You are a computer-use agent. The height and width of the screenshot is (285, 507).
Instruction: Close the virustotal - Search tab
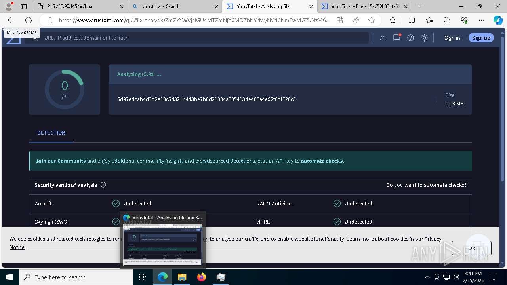(x=216, y=6)
